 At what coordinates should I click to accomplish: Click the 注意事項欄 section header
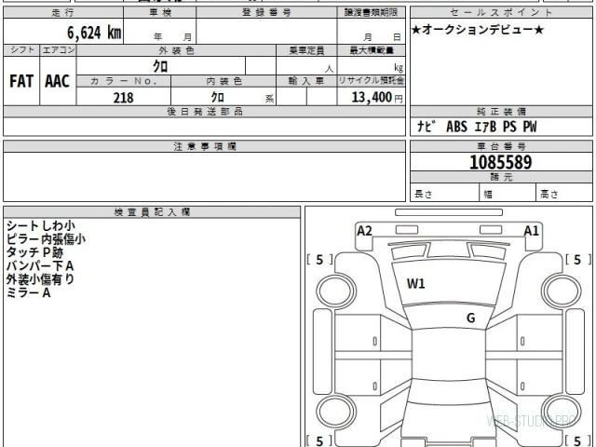(205, 146)
